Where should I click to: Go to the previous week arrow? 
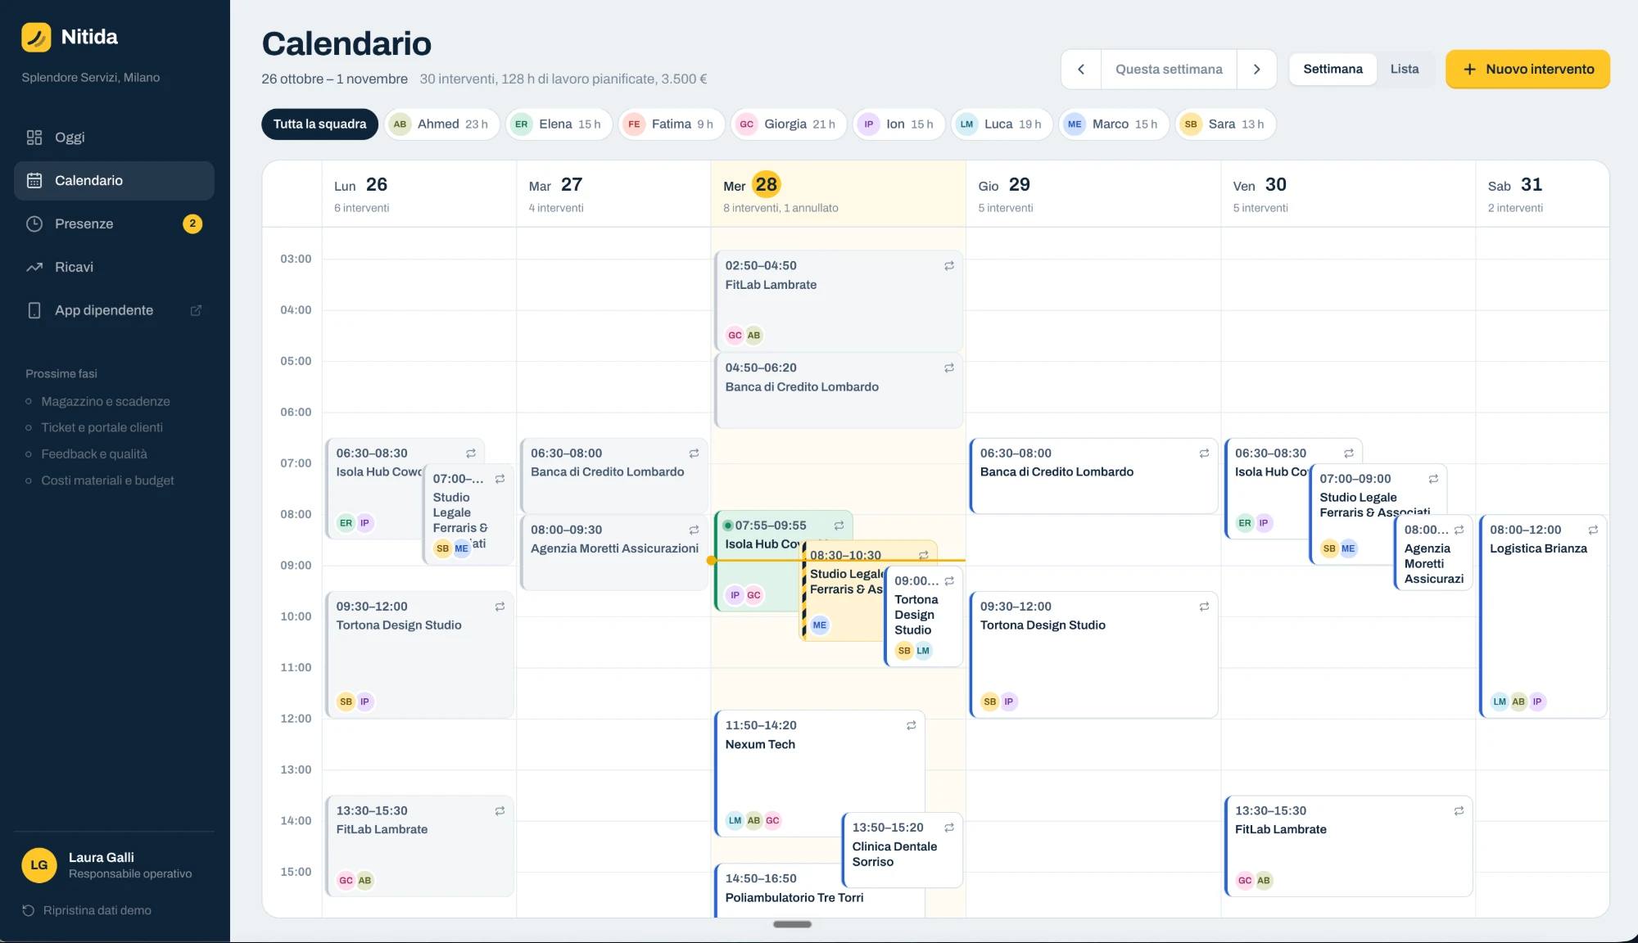[x=1081, y=70]
